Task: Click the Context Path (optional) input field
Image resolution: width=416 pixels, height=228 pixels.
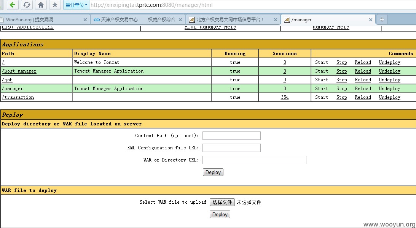Action: [x=232, y=136]
